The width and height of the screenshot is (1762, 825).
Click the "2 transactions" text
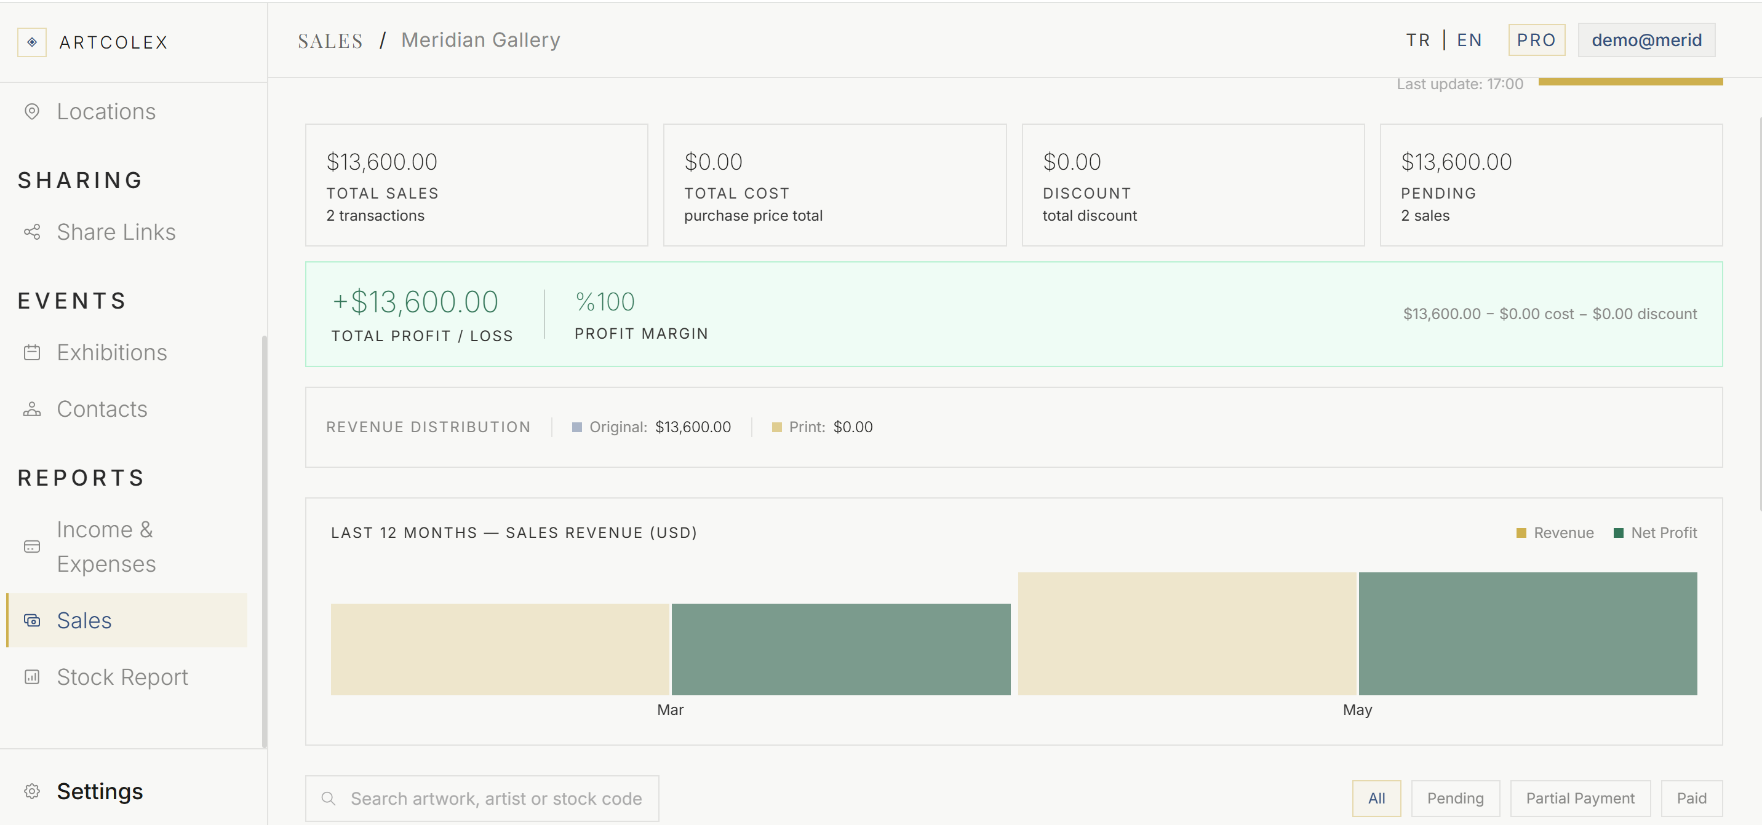click(x=375, y=216)
